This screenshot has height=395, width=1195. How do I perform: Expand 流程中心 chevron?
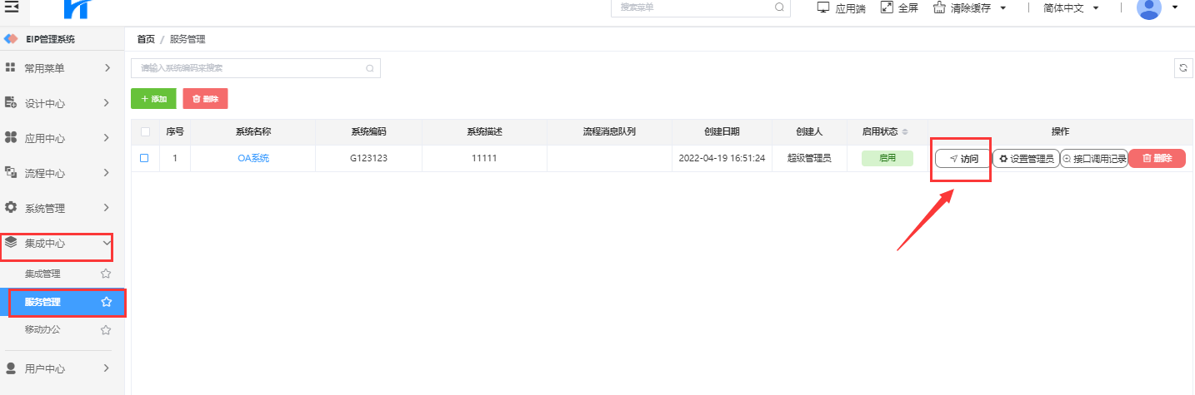107,173
